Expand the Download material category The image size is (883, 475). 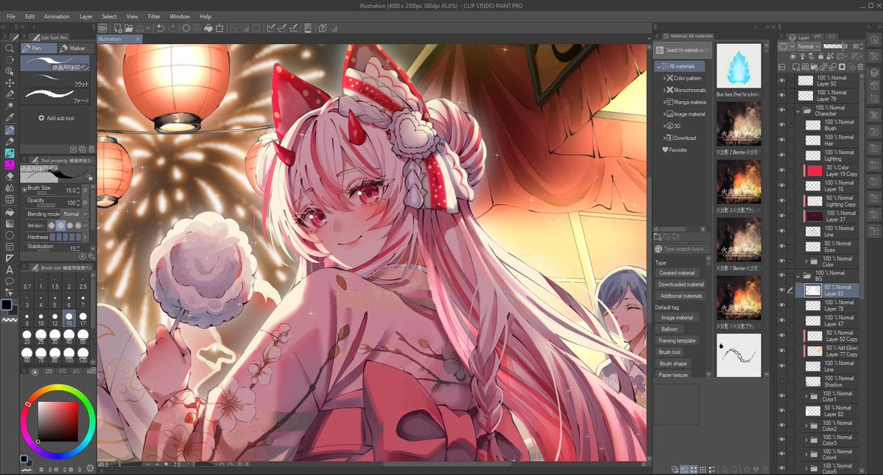(664, 138)
